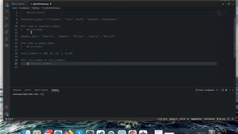Maximize the panel with the chevron up

click(230, 90)
